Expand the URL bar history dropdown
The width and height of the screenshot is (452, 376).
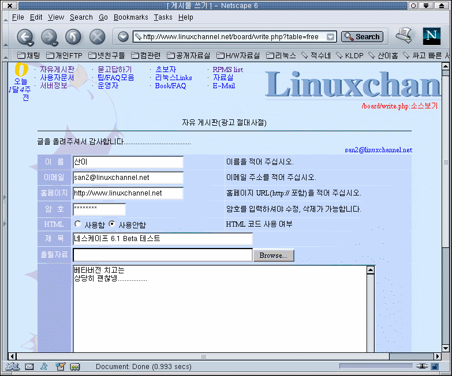(331, 37)
